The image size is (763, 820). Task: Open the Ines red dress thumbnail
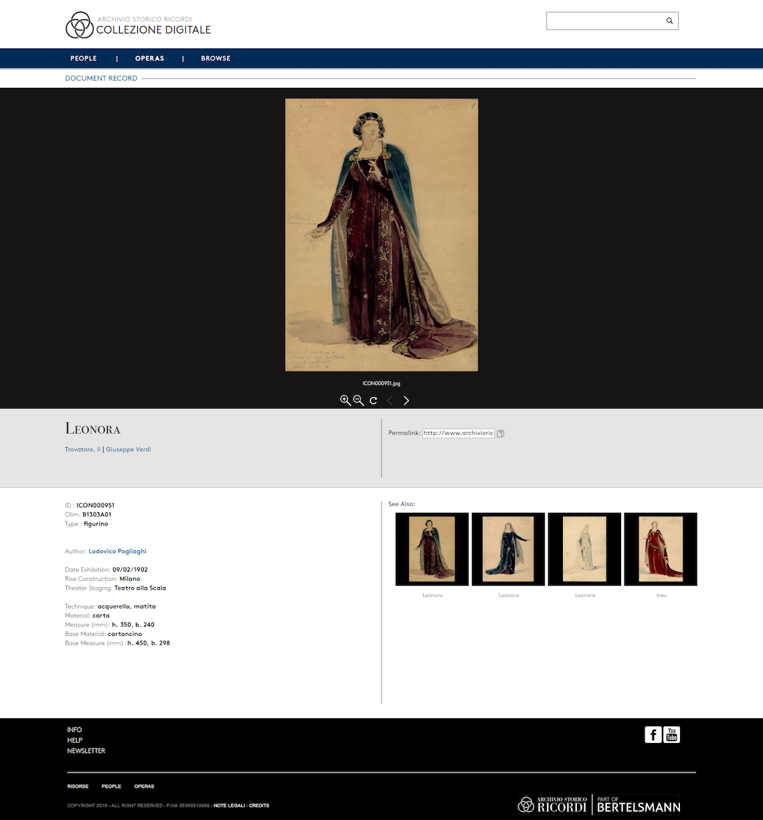(x=661, y=550)
